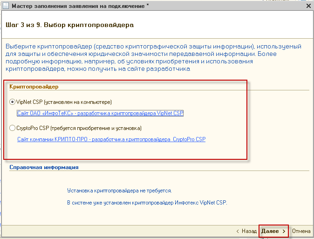The height and width of the screenshot is (239, 314).
Task: Go back with the Назад button
Action: coord(249,231)
